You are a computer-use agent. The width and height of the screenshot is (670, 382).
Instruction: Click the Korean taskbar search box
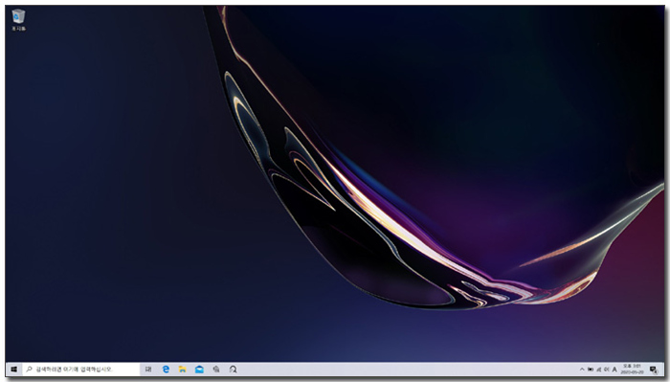pos(80,370)
